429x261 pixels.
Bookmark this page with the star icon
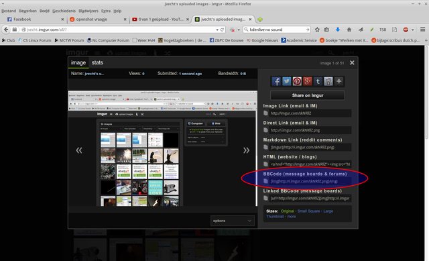317,30
